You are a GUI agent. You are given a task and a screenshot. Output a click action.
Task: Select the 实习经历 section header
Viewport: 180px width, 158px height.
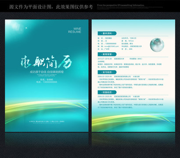click(107, 72)
